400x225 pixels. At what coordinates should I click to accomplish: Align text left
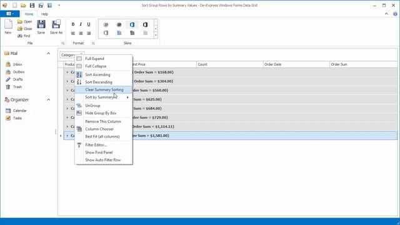[73, 33]
